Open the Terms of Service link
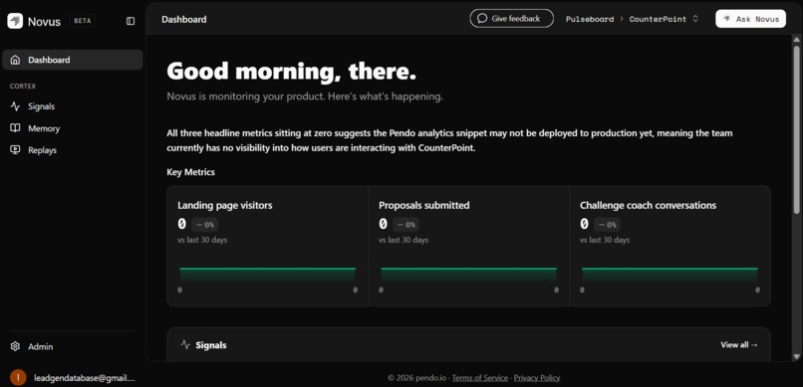 pyautogui.click(x=480, y=378)
